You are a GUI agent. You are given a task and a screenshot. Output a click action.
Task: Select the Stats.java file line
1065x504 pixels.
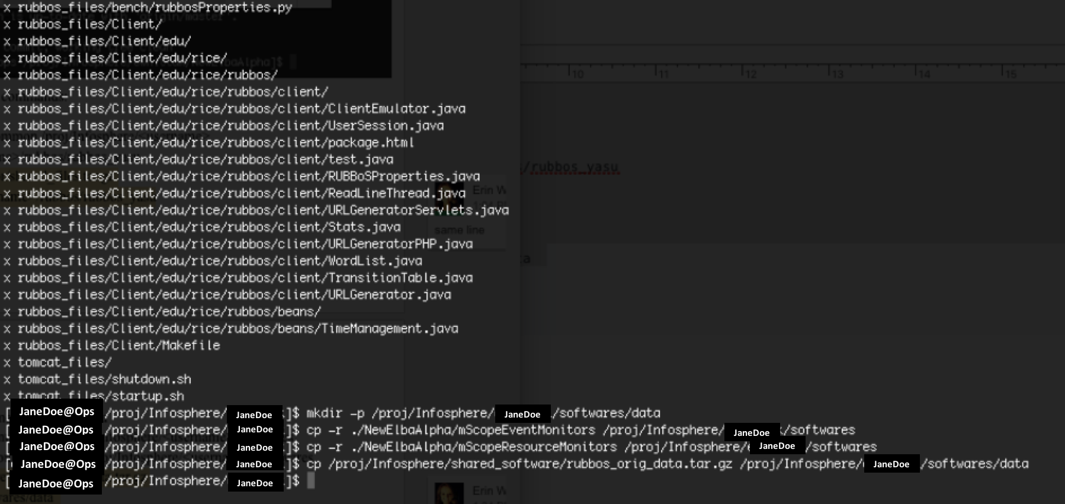click(202, 227)
